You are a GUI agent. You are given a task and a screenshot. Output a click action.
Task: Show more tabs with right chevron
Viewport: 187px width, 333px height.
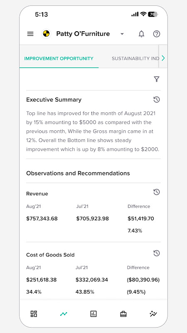tap(163, 58)
